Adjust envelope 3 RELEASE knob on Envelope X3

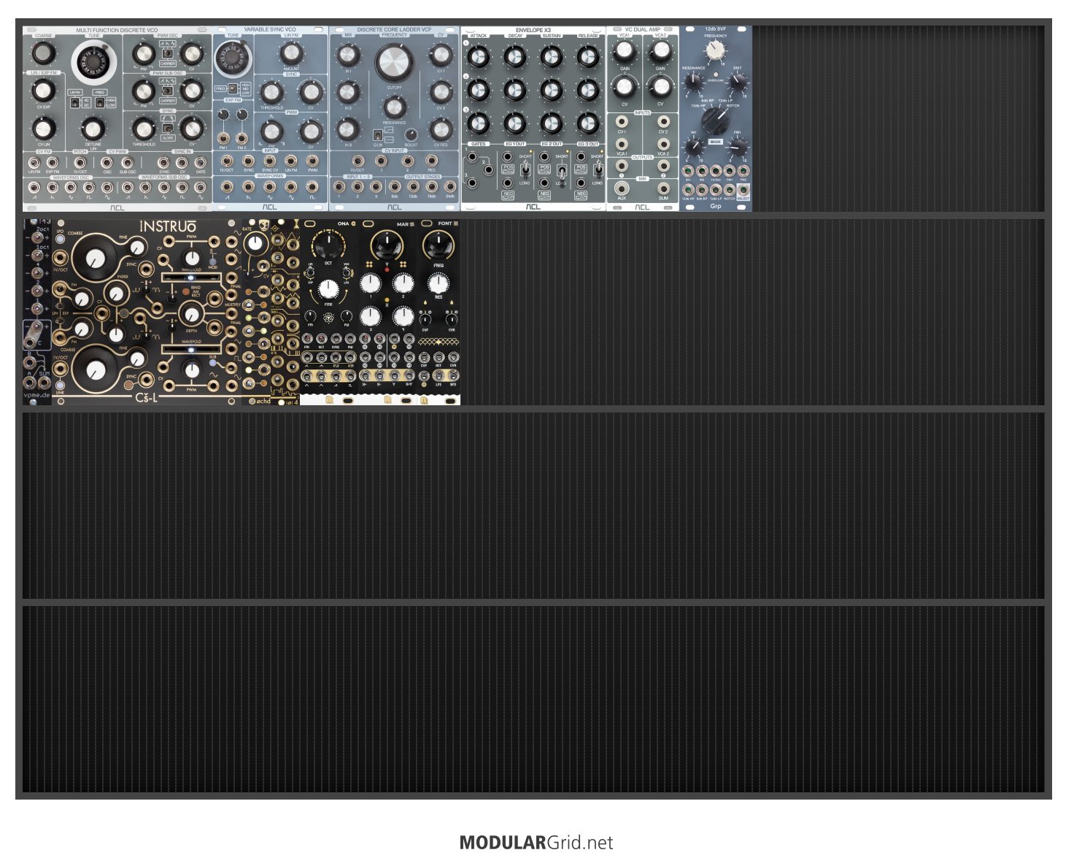tap(588, 123)
